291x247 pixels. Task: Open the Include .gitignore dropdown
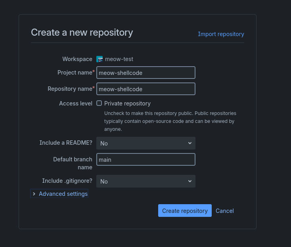[x=146, y=181]
